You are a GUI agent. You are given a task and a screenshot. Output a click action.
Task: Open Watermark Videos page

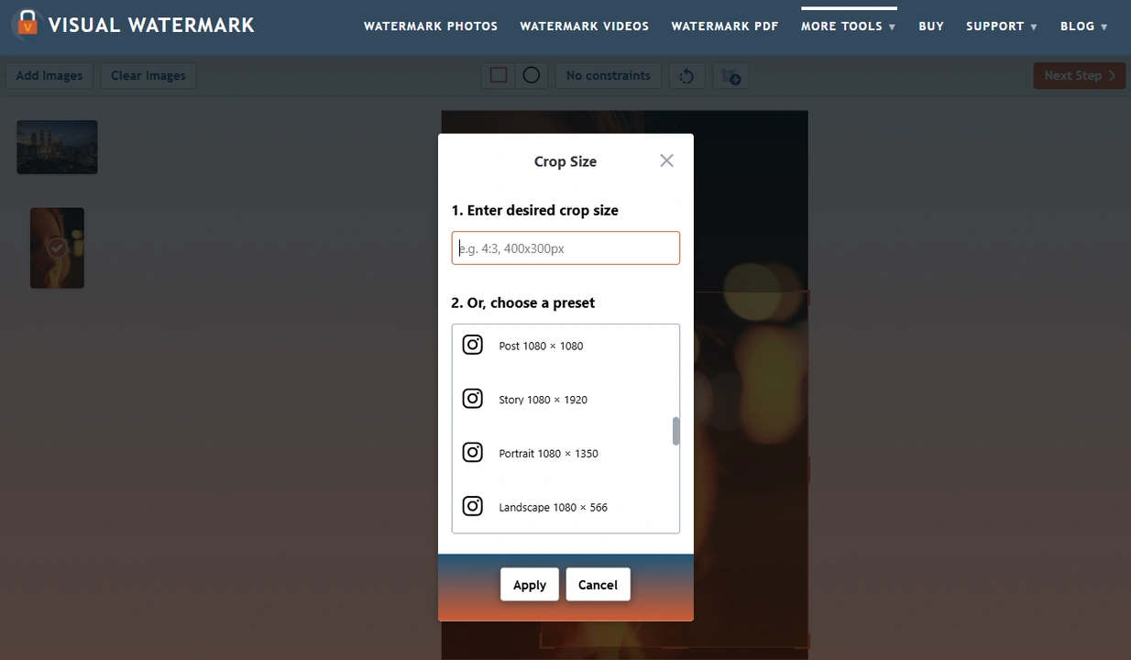(585, 27)
